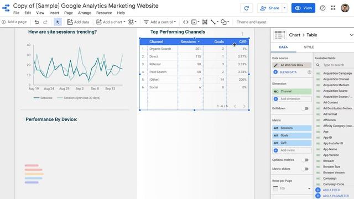Viewport: 354px width, 199px height.
Task: Click the Blend Data help icon
Action: click(309, 72)
